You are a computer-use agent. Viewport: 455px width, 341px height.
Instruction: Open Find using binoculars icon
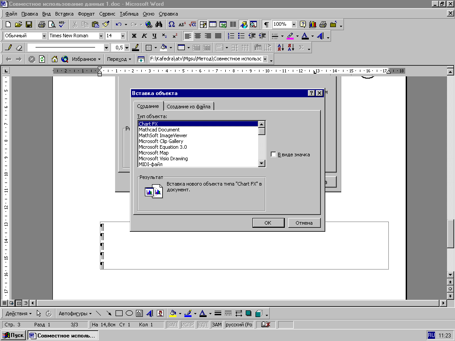click(159, 24)
